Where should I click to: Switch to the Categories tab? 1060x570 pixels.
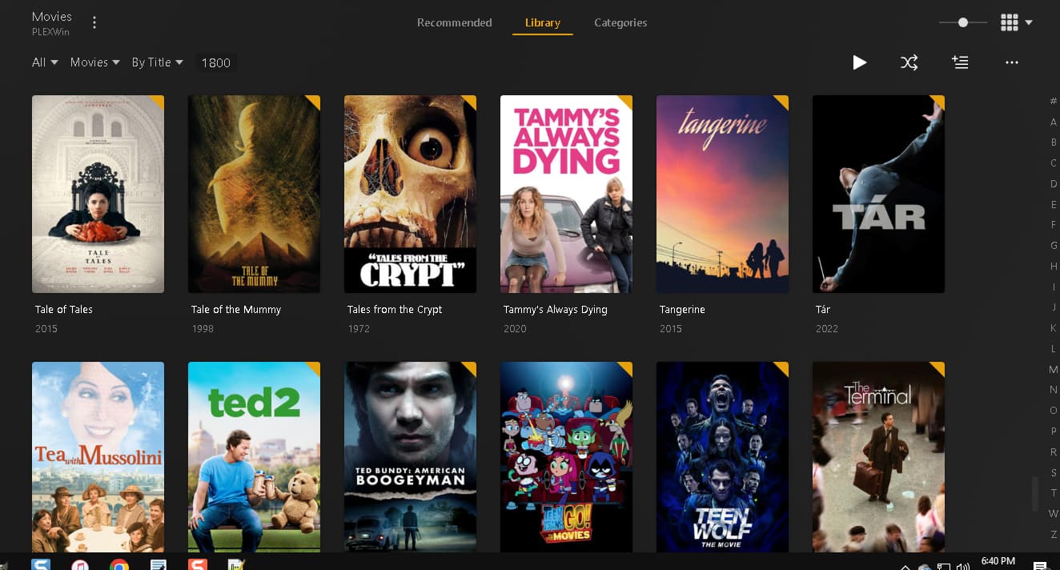click(x=620, y=22)
